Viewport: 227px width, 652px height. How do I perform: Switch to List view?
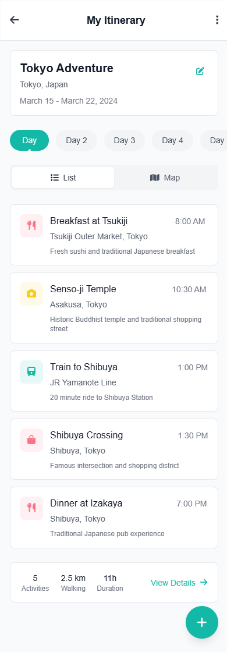click(63, 178)
